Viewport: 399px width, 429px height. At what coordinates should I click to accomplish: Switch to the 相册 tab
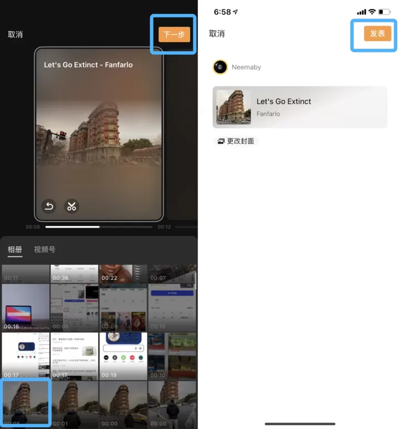click(15, 250)
